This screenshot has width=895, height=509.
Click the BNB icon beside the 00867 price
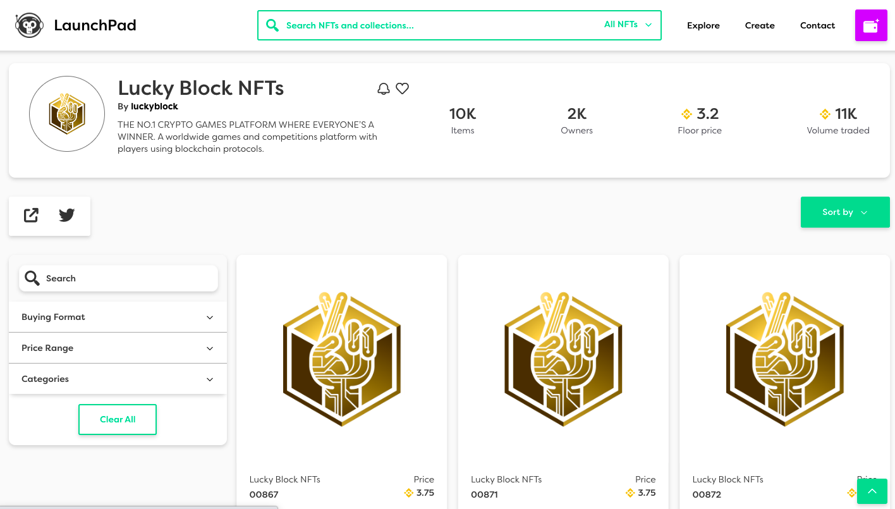[x=409, y=493]
